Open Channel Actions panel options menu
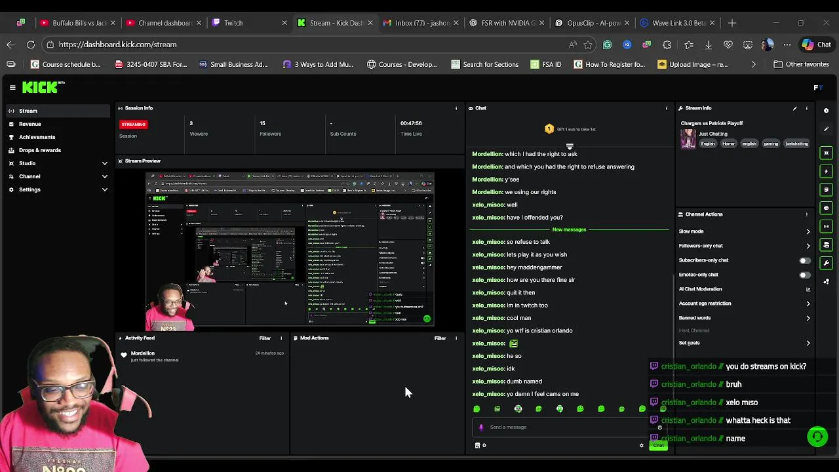Screen dimensions: 839x472 807,214
